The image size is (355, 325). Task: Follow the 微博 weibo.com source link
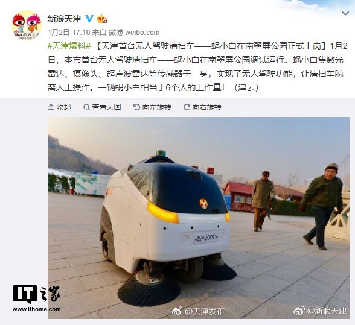click(134, 33)
